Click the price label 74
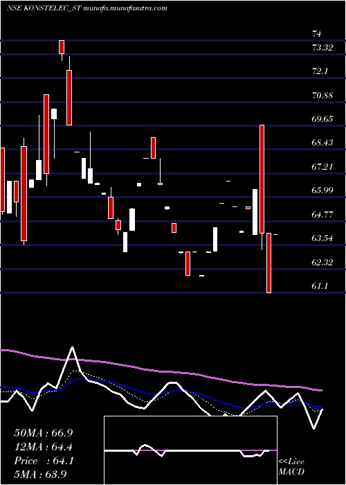Image resolution: width=346 pixels, height=485 pixels. click(x=317, y=33)
